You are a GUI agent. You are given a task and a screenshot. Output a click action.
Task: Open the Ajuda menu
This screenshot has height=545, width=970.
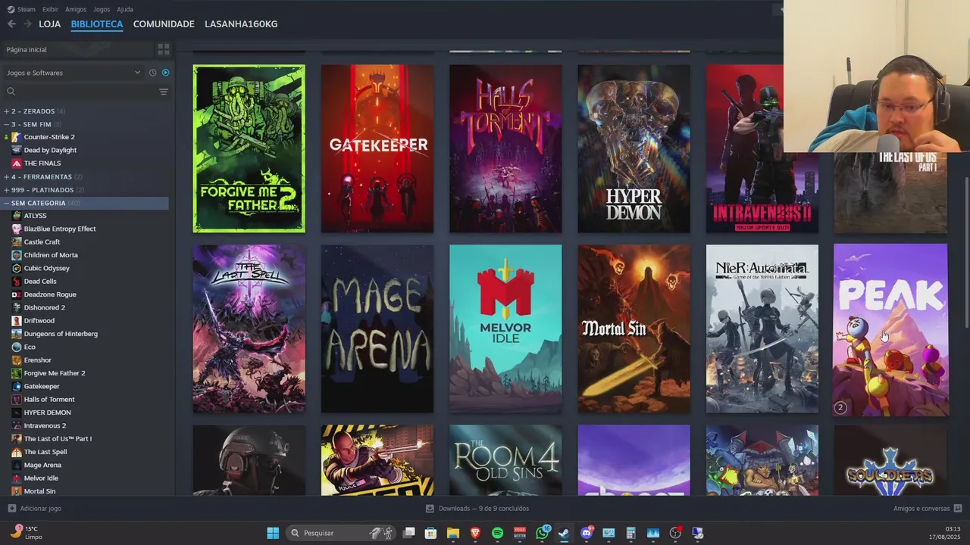pos(125,9)
